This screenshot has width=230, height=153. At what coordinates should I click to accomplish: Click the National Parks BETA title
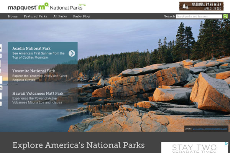[67, 7]
